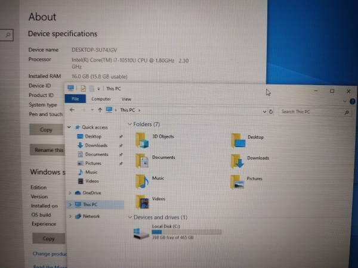Viewport: 358px width, 268px height.
Task: Expand the OneDrive tree node
Action: [70, 193]
